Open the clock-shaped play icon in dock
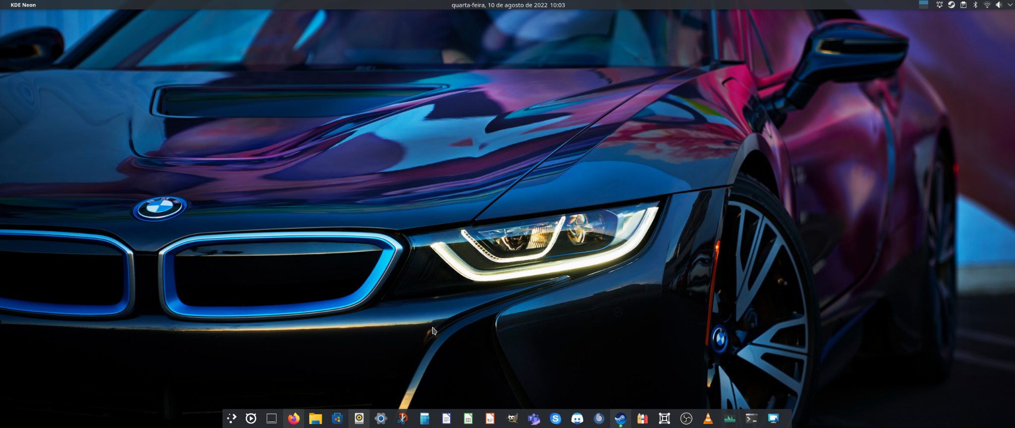Screen dimensions: 1015x428 coord(251,419)
